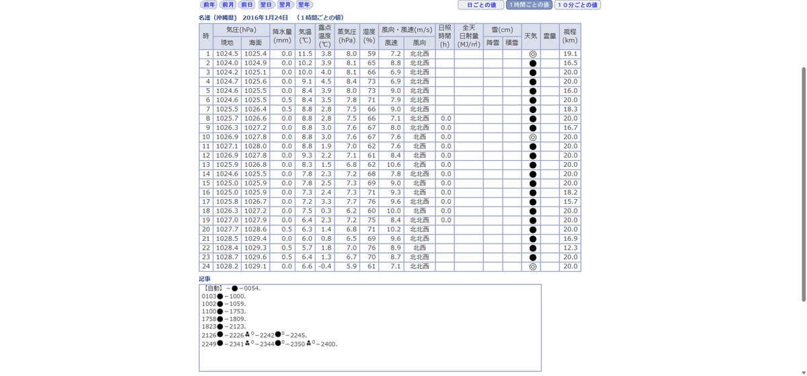Go to previous year with 前年 button
Image resolution: width=807 pixels, height=376 pixels.
[x=209, y=5]
